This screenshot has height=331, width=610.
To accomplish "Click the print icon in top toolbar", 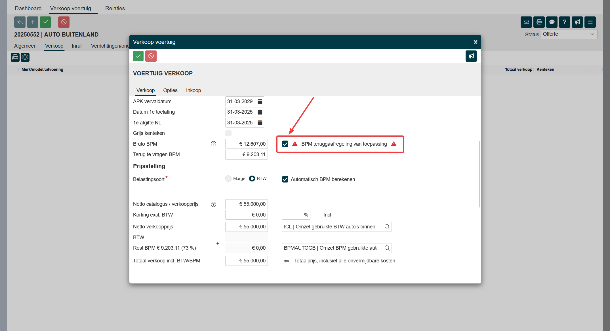I will click(x=539, y=22).
